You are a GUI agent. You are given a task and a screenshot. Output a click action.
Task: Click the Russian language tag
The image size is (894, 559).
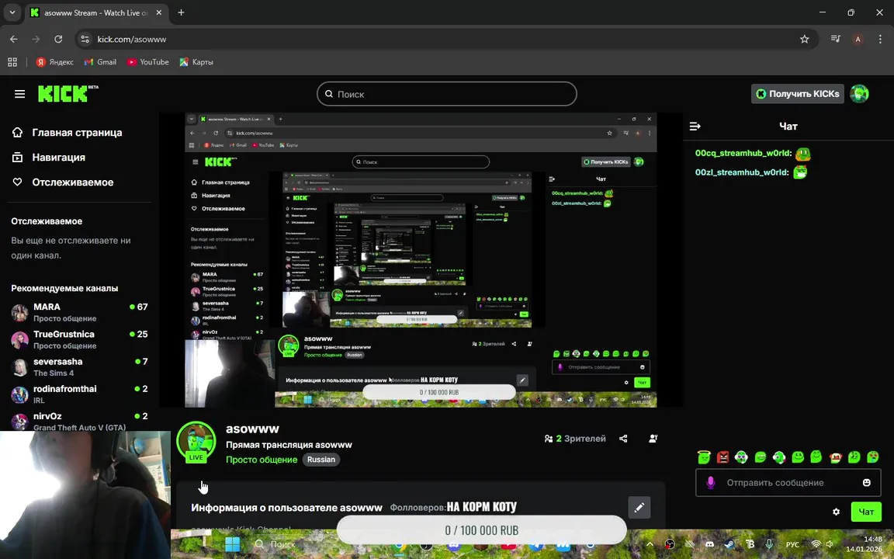tap(321, 460)
